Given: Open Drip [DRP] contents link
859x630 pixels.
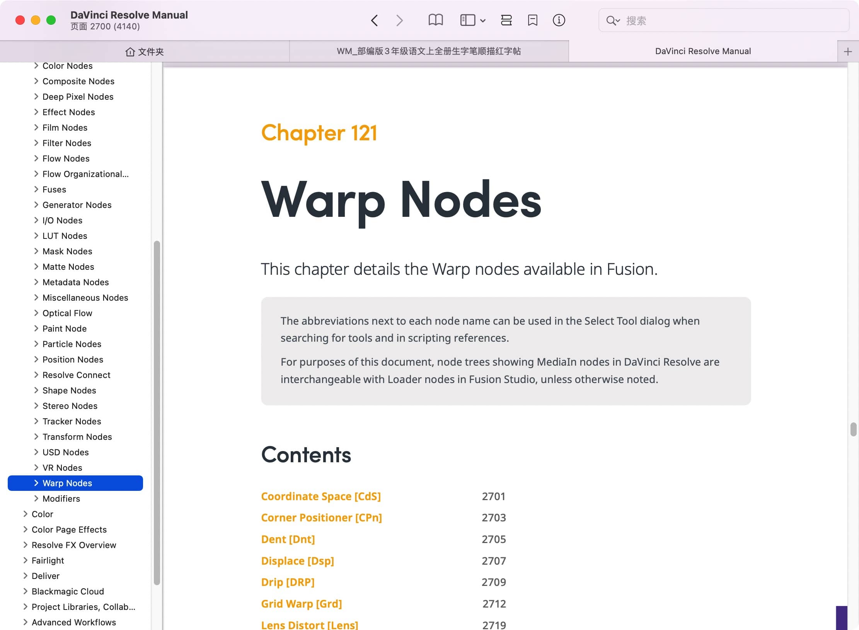Looking at the screenshot, I should (x=288, y=582).
